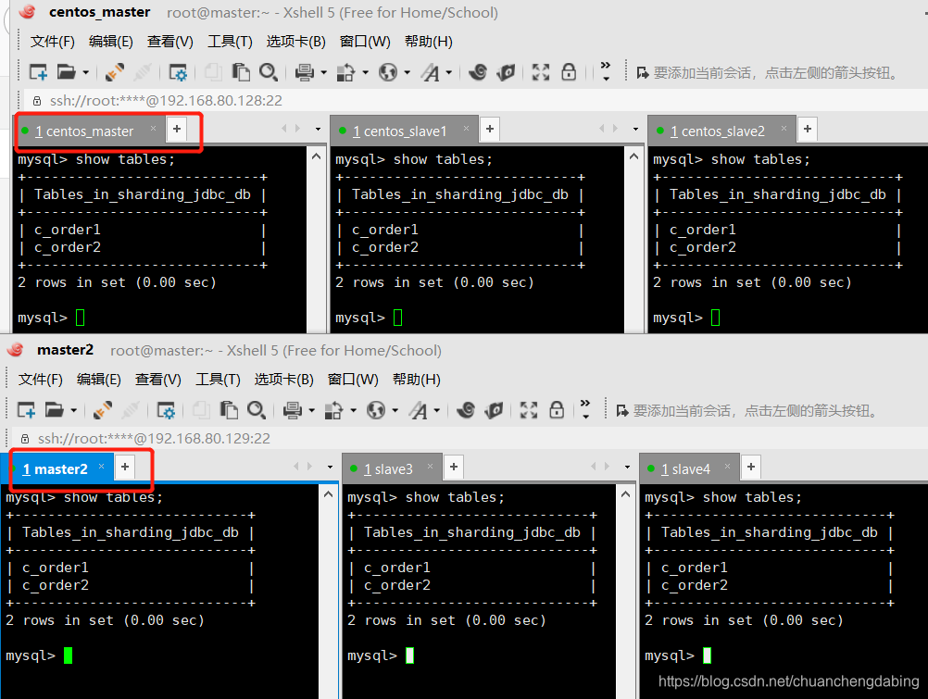Click scroll-up arrow in slave3 terminal
This screenshot has width=928, height=699.
click(625, 494)
